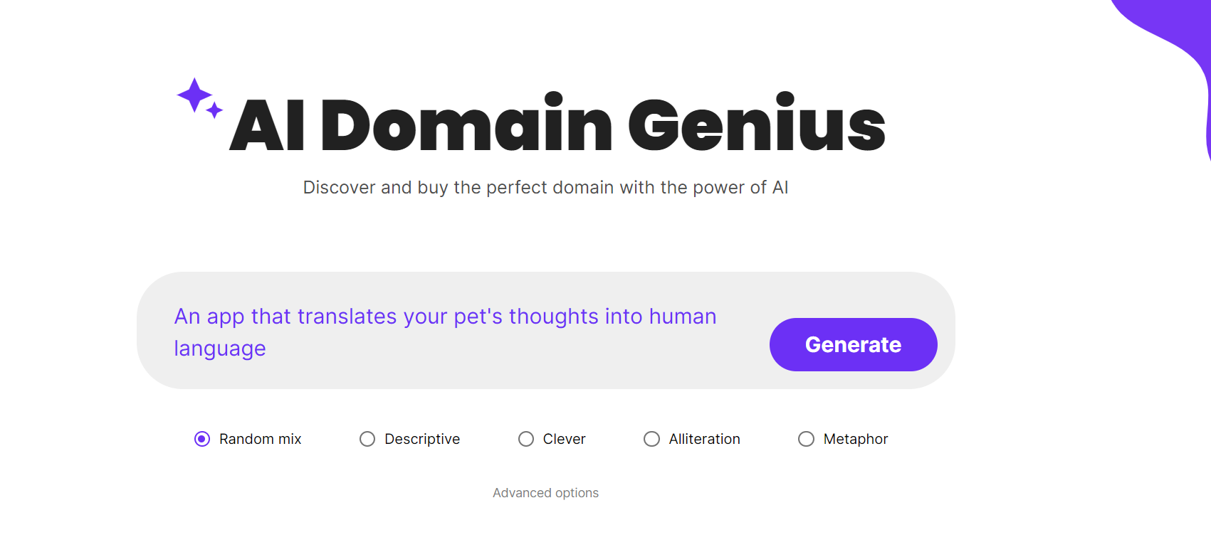Click the 'Alliteration' text label

(x=704, y=439)
